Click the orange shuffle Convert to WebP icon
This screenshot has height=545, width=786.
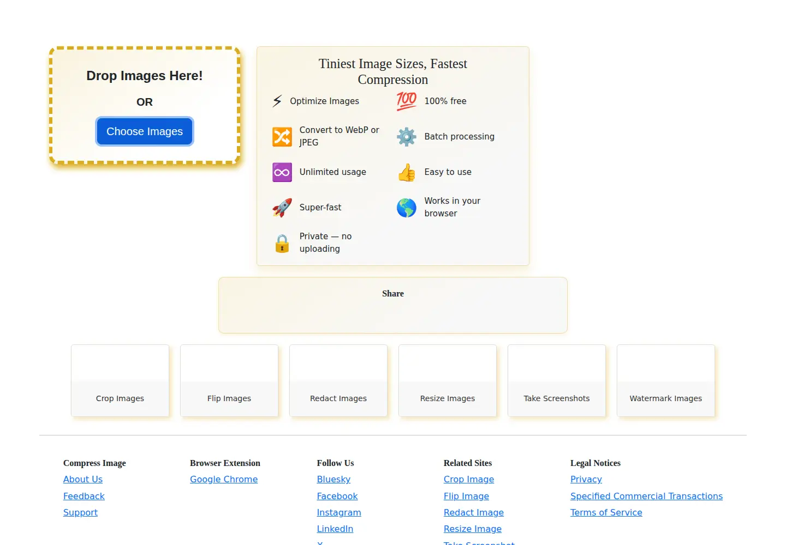coord(282,136)
